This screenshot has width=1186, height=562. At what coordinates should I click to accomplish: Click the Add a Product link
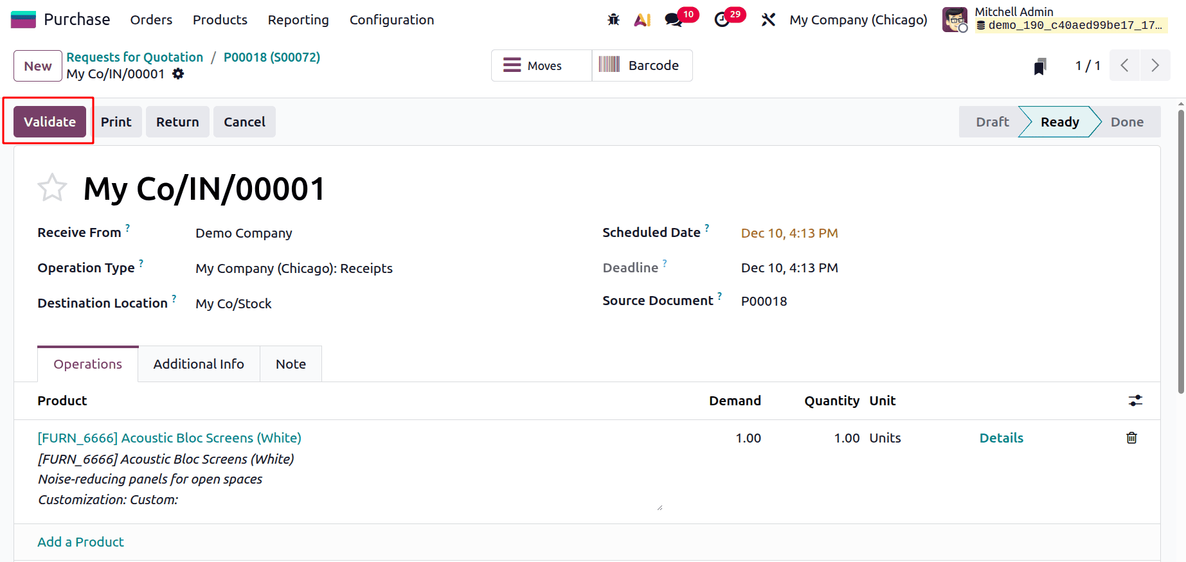point(80,542)
